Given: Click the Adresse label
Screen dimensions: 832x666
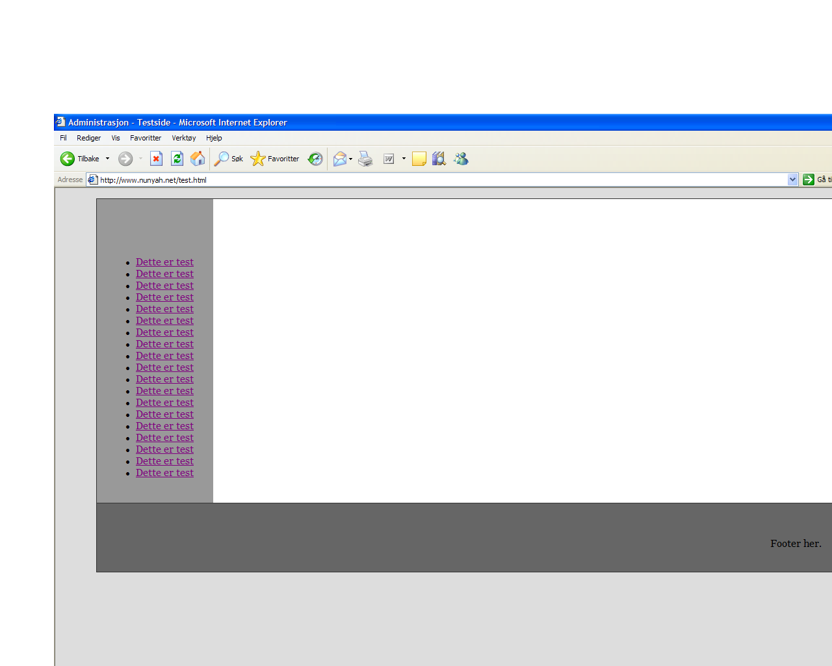Looking at the screenshot, I should (70, 180).
